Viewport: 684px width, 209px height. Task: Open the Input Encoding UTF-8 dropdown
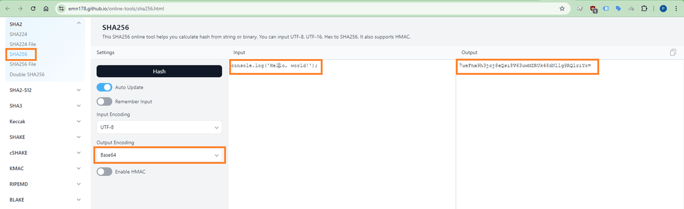[159, 128]
